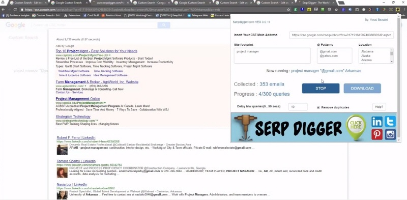Image resolution: width=407 pixels, height=200 pixels.
Task: Open the Time & Expense Software sitelink
Action: pos(74,75)
